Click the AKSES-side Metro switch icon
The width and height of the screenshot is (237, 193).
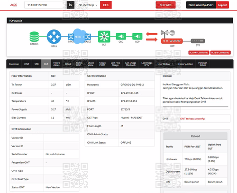click(88, 37)
